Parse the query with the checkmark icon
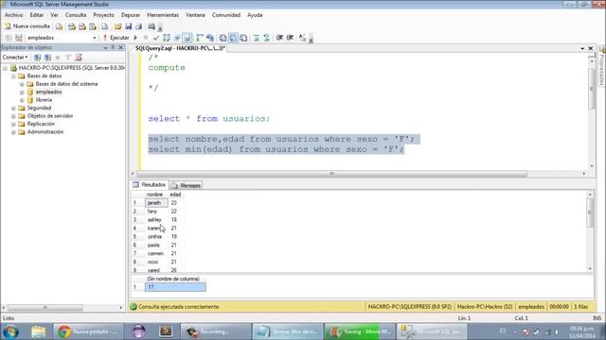This screenshot has height=340, width=606. 155,38
